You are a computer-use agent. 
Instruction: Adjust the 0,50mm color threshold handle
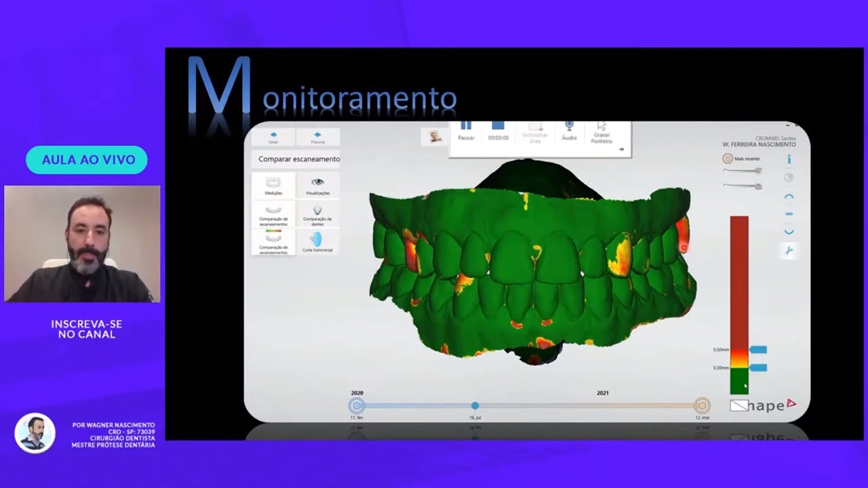coord(758,350)
